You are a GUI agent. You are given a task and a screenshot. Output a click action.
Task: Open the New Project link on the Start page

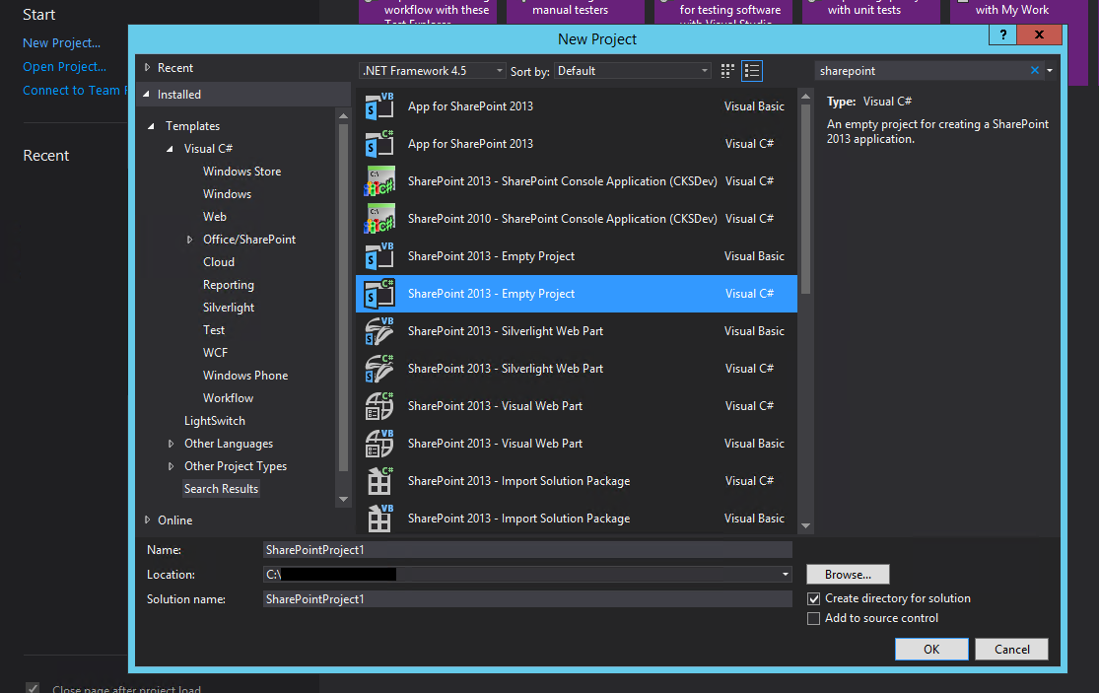pyautogui.click(x=61, y=42)
